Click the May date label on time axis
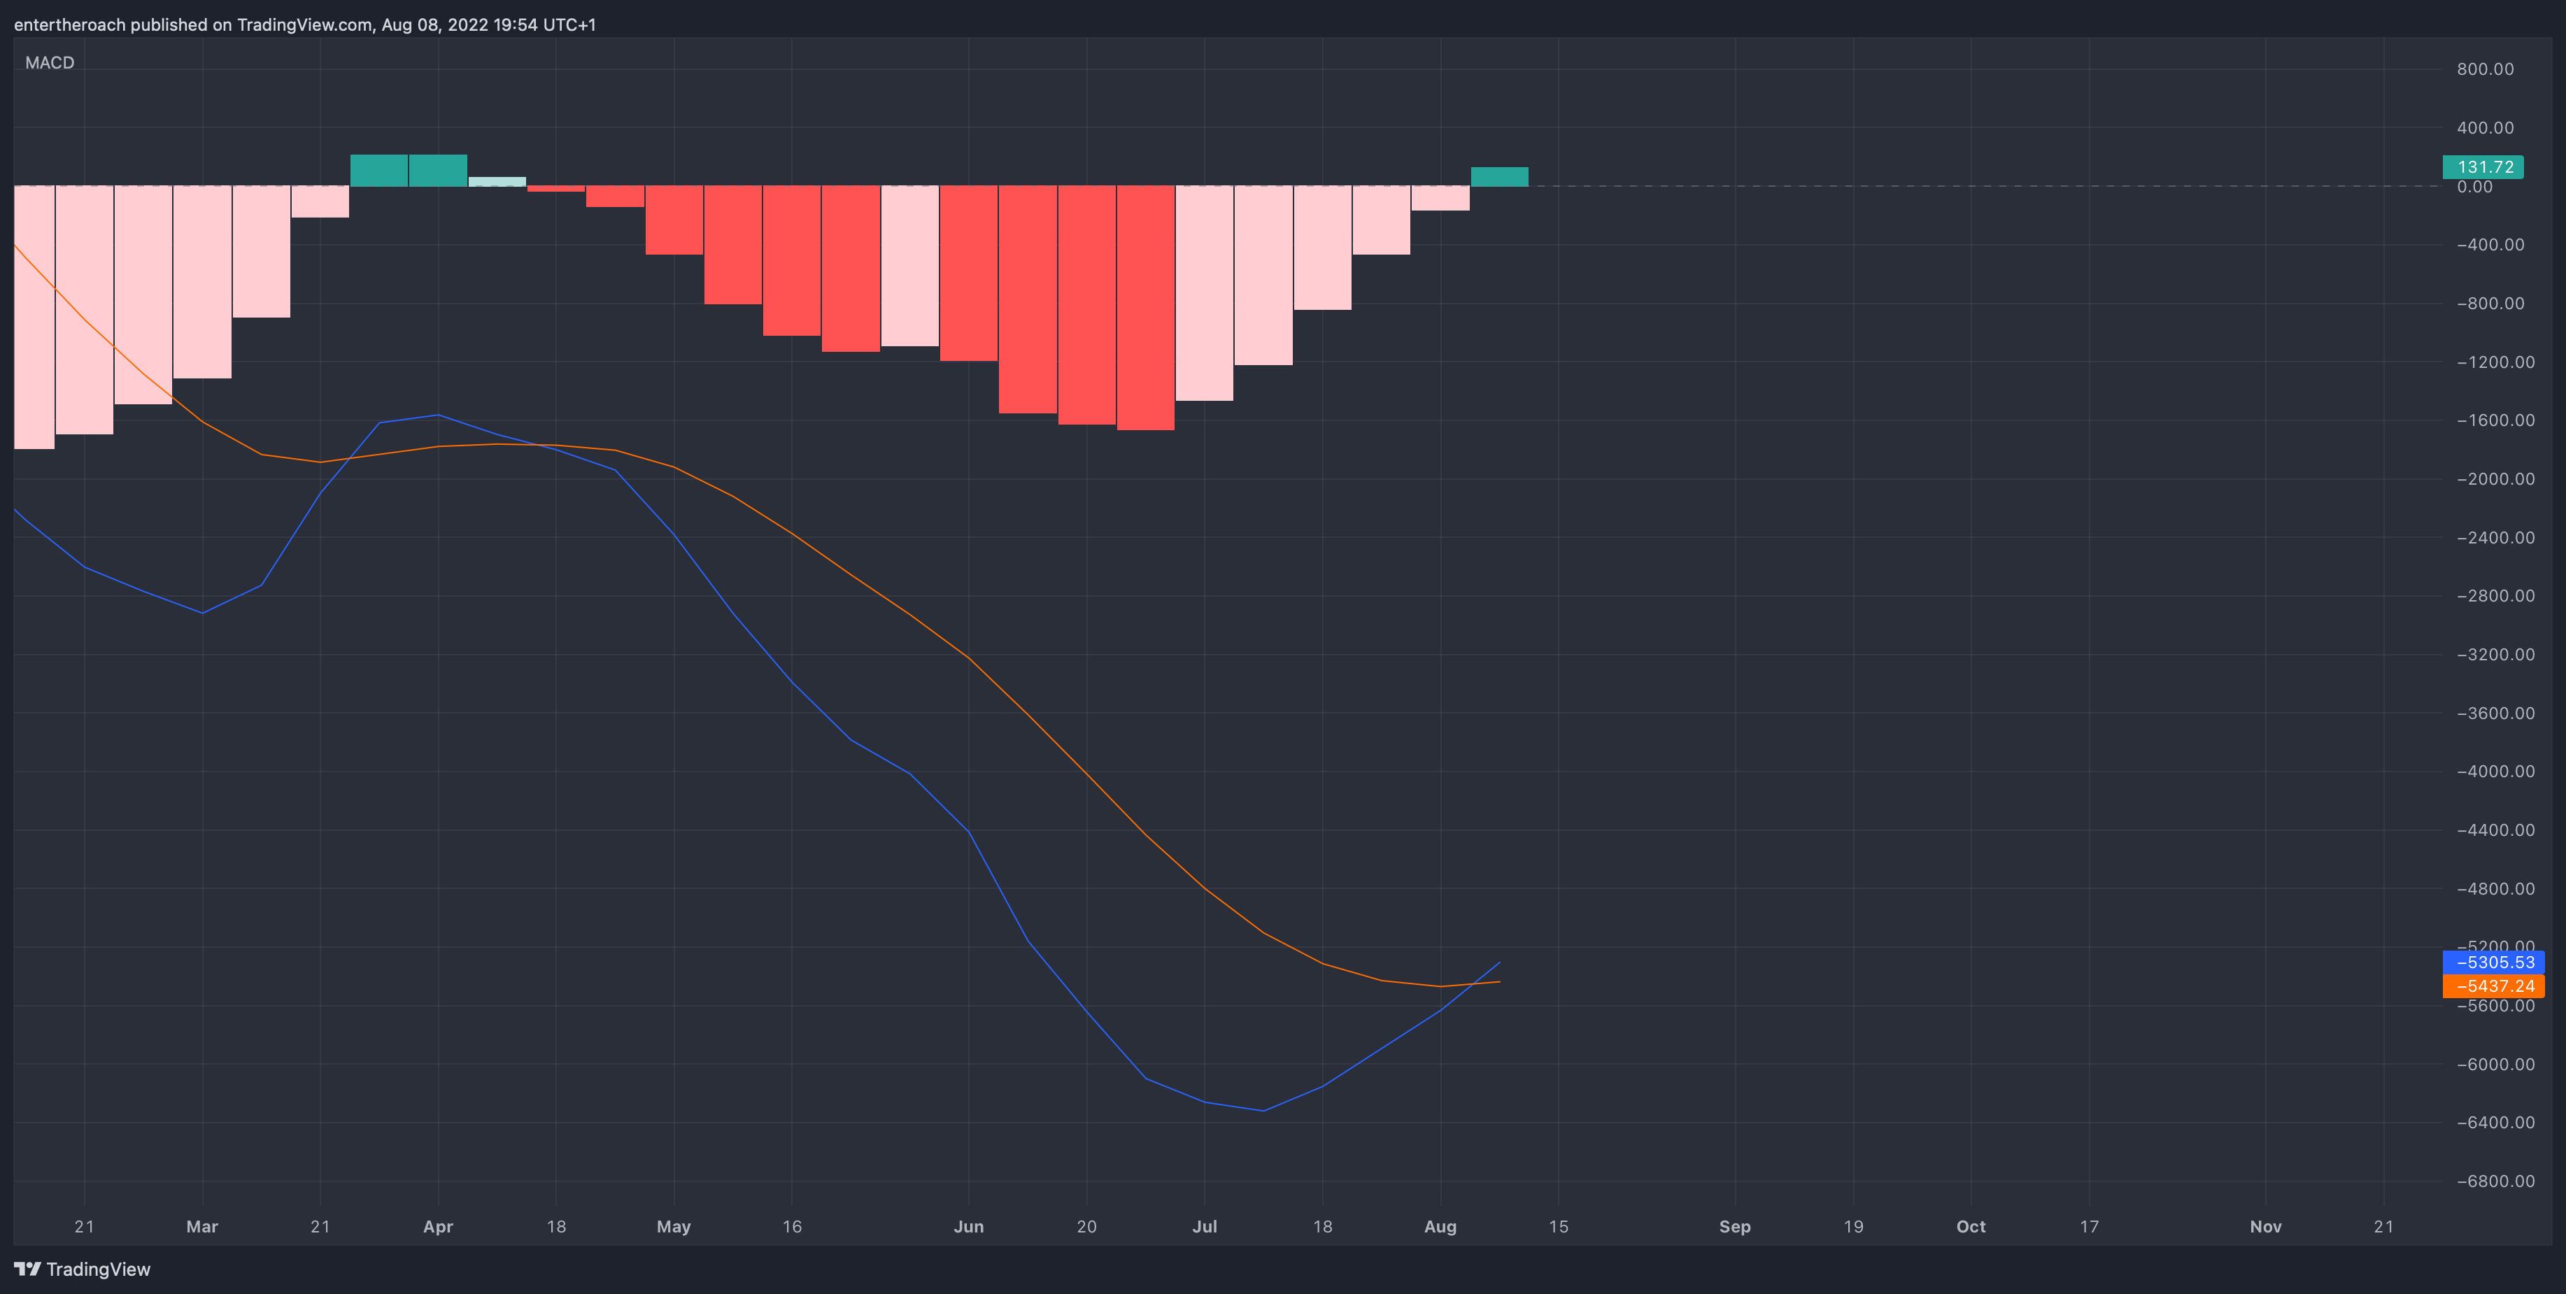Image resolution: width=2566 pixels, height=1294 pixels. pos(674,1226)
